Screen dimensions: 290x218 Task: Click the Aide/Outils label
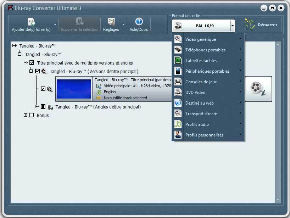tap(139, 29)
